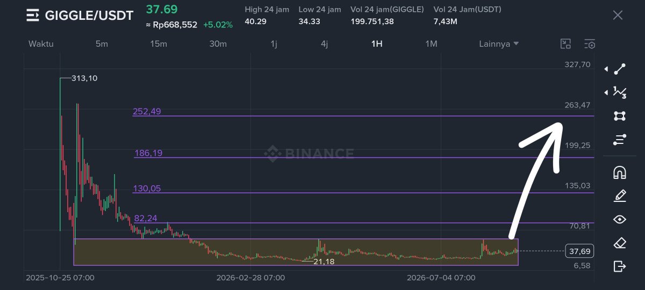Click the 327,70 price axis label
This screenshot has width=645, height=290.
(x=577, y=64)
